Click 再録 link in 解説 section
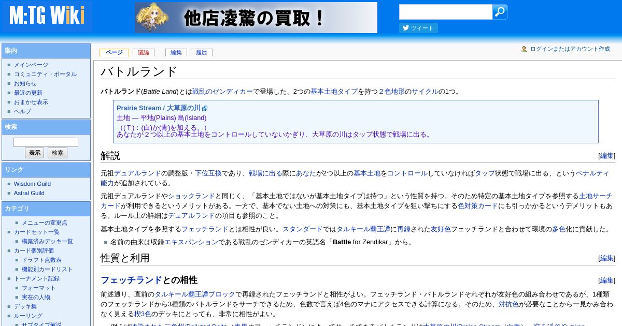622x326 pixels. pyautogui.click(x=404, y=229)
